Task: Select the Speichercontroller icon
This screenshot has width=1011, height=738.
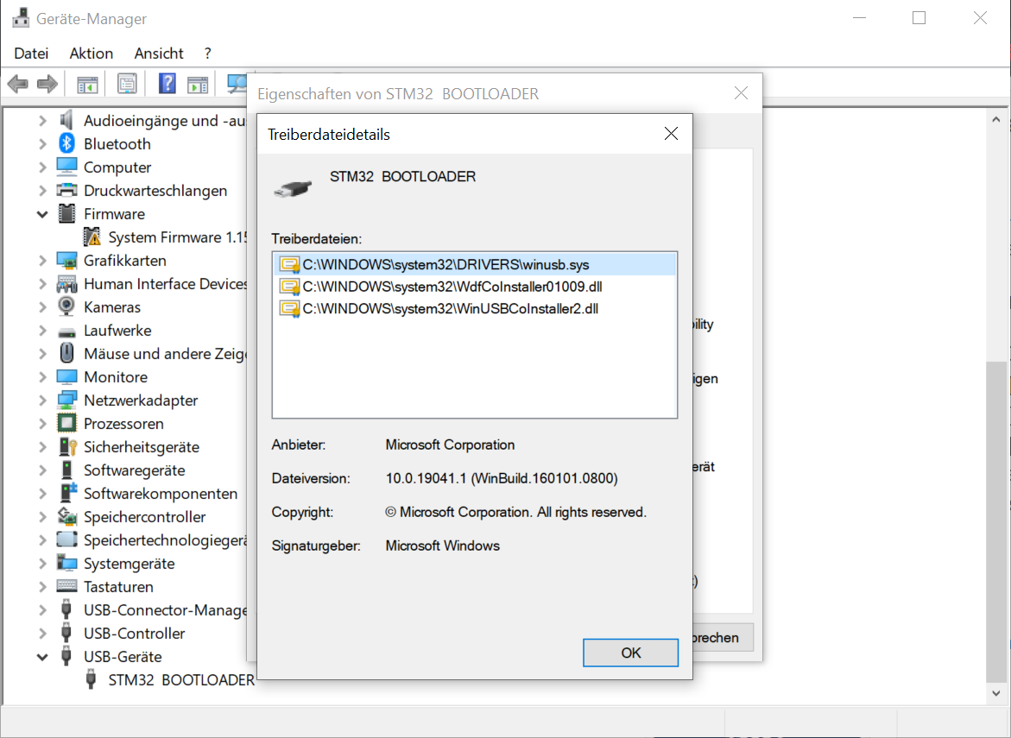Action: 66,516
